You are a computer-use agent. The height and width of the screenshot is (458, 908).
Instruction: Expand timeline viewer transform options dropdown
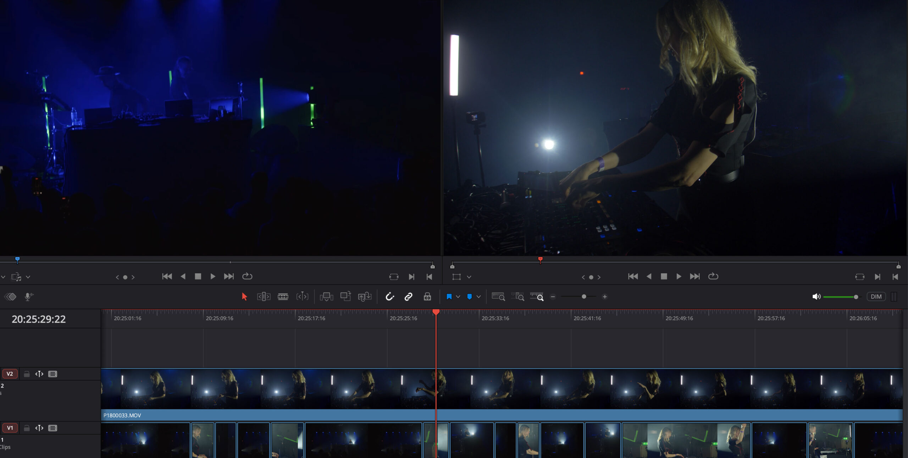click(x=469, y=277)
